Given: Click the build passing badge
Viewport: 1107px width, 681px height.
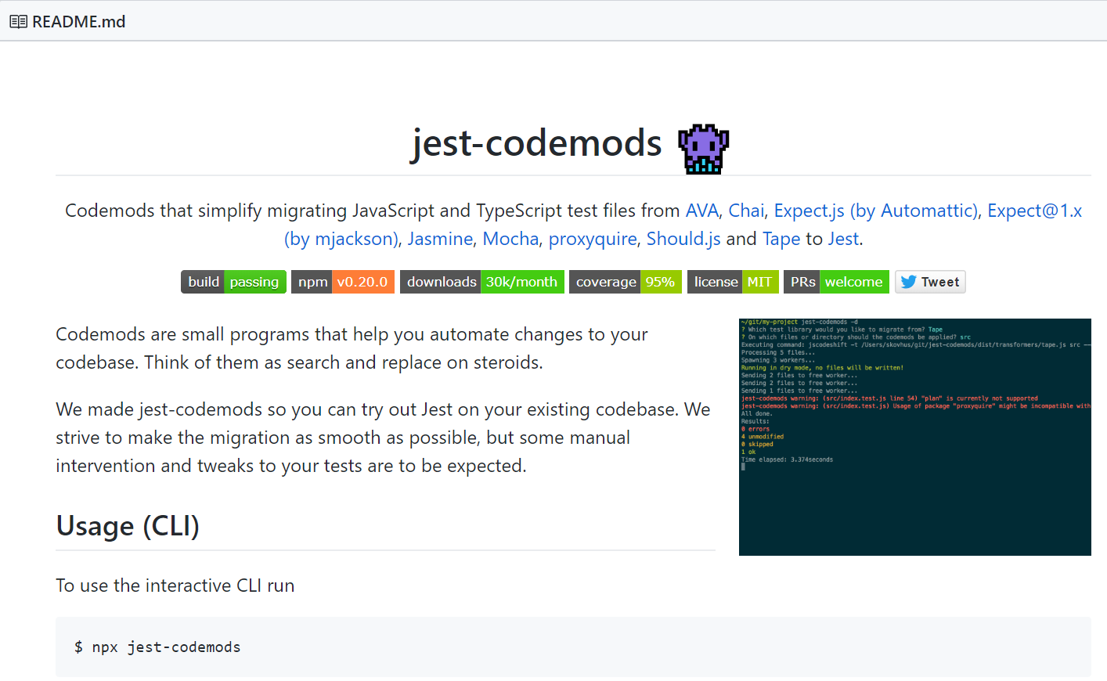Looking at the screenshot, I should [233, 282].
